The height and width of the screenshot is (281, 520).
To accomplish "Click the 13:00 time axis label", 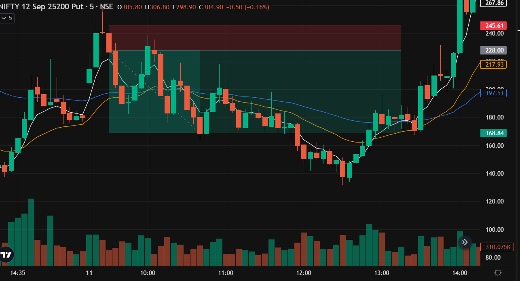I will coord(382,273).
